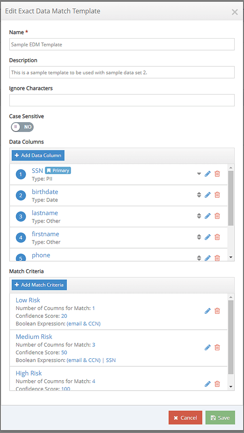Reorder birthdate column using sort arrows
The height and width of the screenshot is (433, 244).
click(199, 195)
